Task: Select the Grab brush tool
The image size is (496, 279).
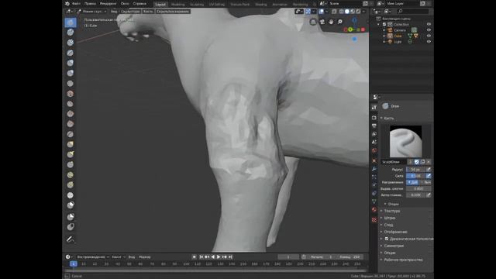Action: (71, 144)
